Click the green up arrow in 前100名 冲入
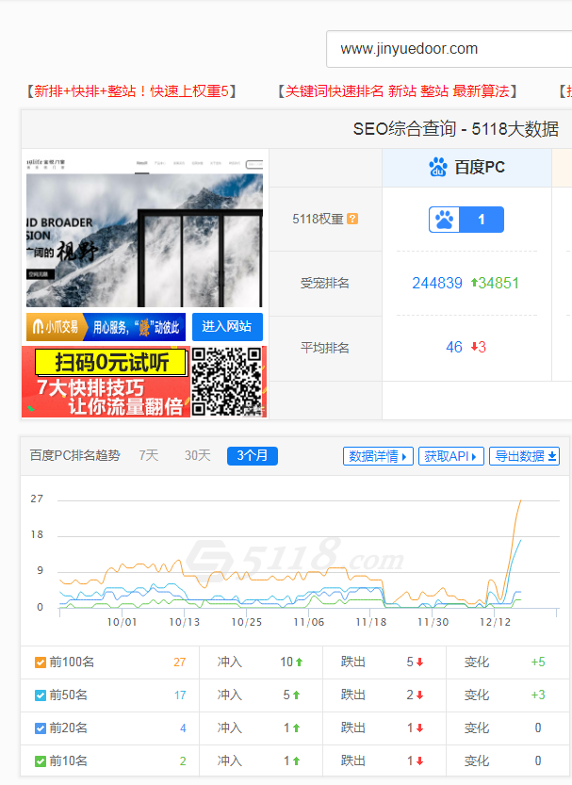The image size is (572, 785). pyautogui.click(x=300, y=662)
